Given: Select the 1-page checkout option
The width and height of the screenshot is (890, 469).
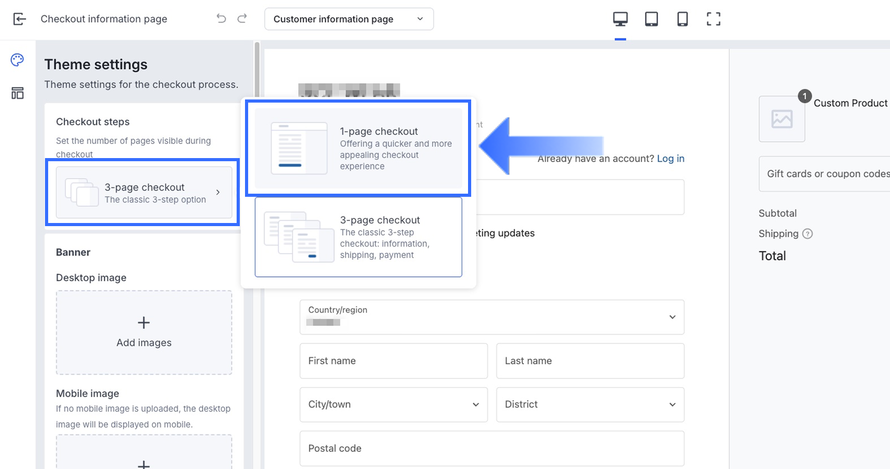Looking at the screenshot, I should click(358, 149).
